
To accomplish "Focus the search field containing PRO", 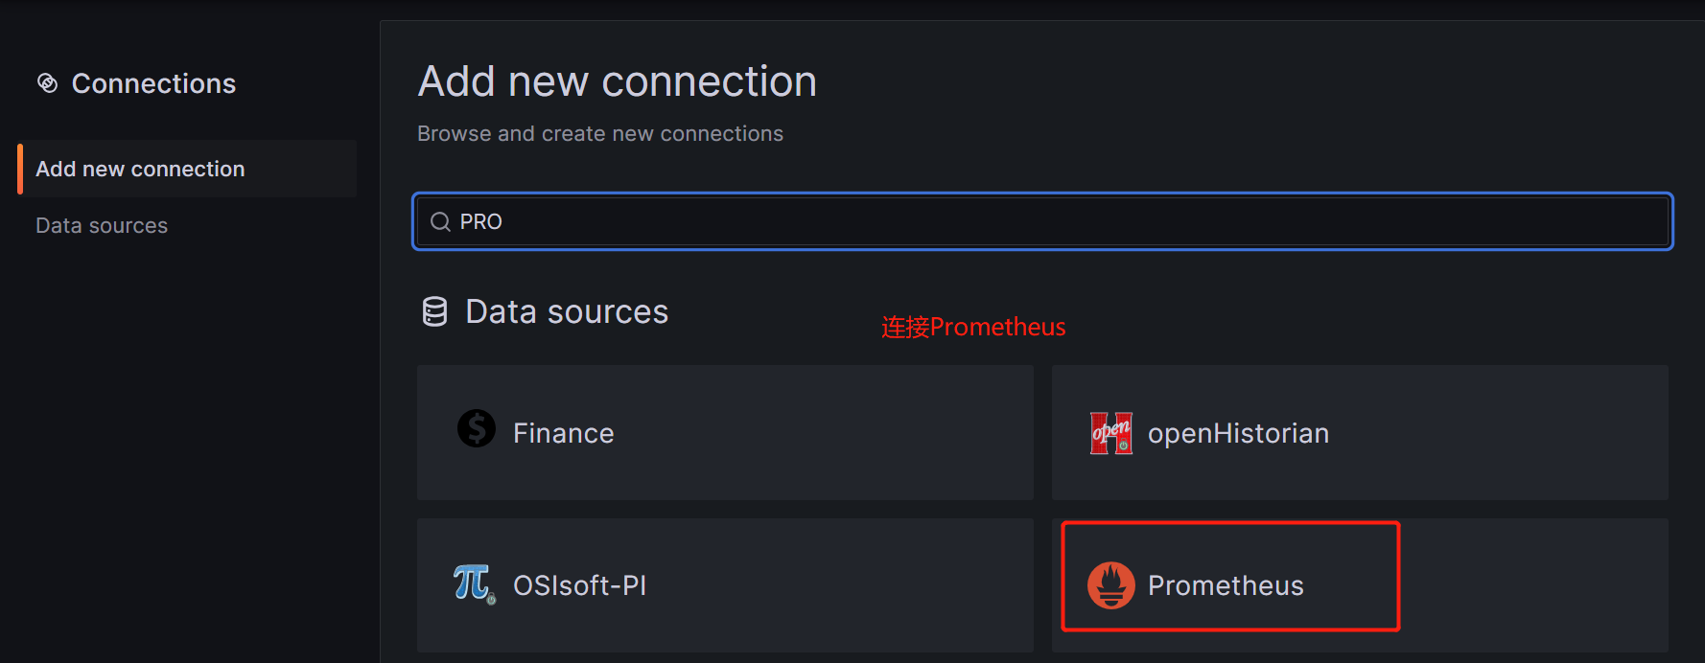I will click(x=1042, y=221).
